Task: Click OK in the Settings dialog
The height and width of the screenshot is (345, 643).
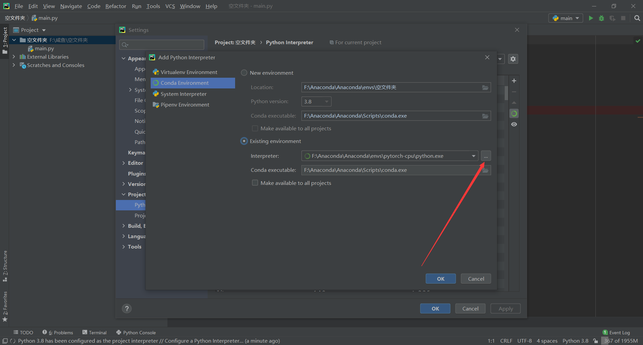Action: point(435,308)
